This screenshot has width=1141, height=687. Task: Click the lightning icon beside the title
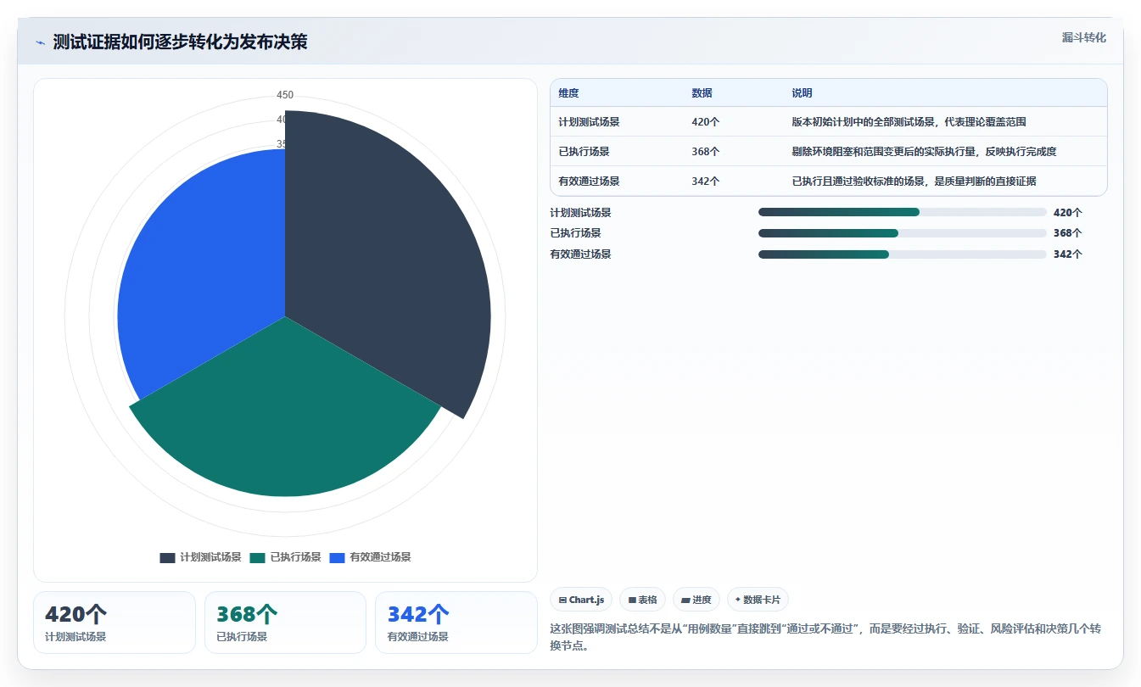[x=41, y=42]
